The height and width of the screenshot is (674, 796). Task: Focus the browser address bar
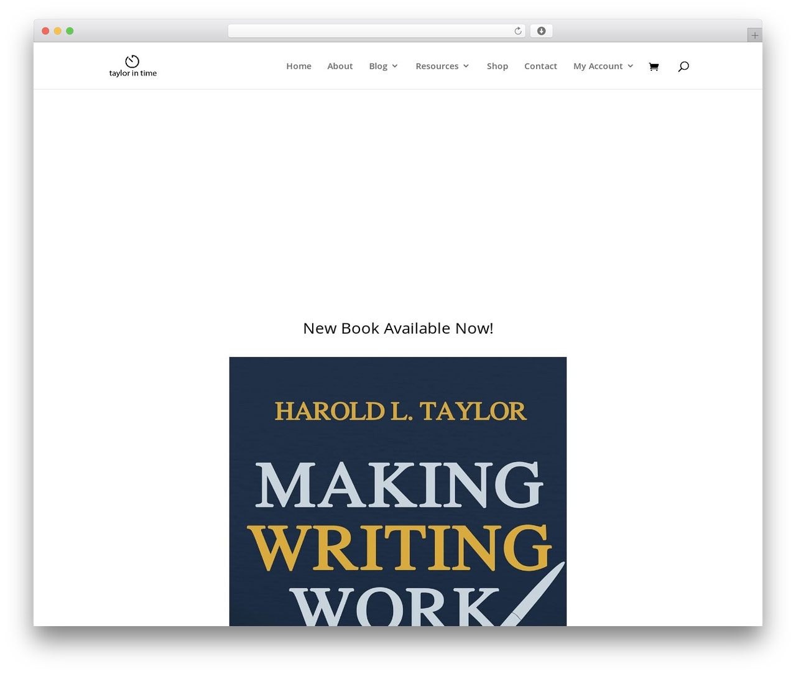[x=377, y=31]
